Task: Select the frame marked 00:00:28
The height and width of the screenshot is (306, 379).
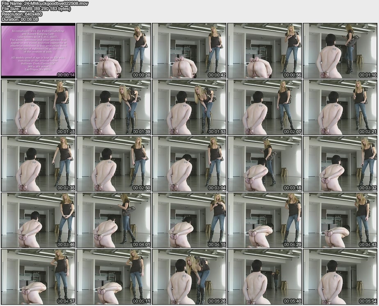Action: tap(114, 51)
